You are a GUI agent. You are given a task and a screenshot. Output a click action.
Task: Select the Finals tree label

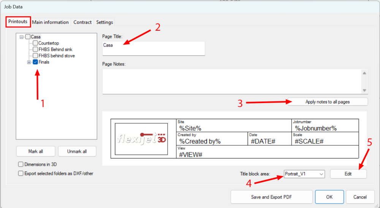[44, 62]
